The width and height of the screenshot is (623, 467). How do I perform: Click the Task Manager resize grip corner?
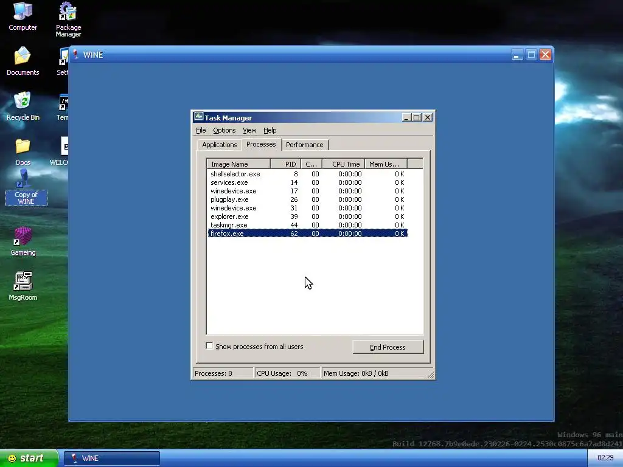point(431,375)
